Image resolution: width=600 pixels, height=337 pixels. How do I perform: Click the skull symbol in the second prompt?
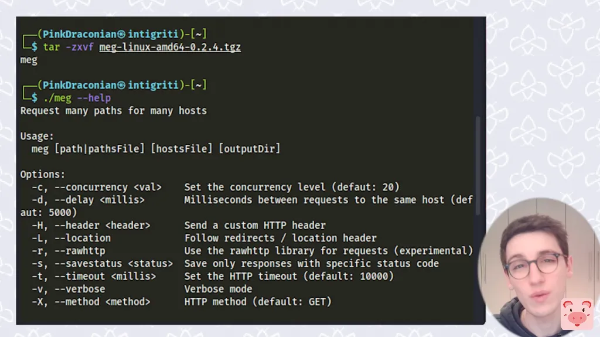coord(121,86)
